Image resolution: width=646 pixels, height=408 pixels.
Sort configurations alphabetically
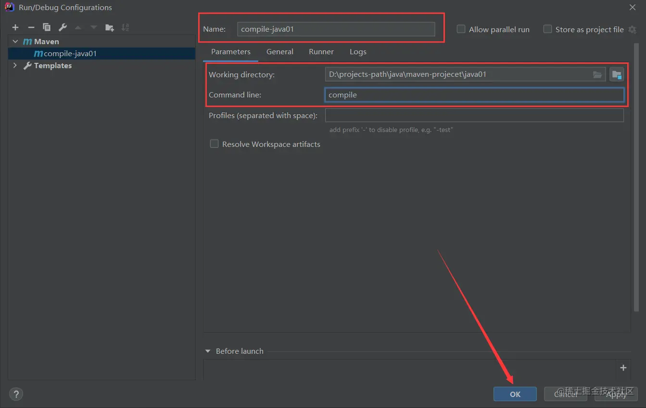pyautogui.click(x=125, y=27)
